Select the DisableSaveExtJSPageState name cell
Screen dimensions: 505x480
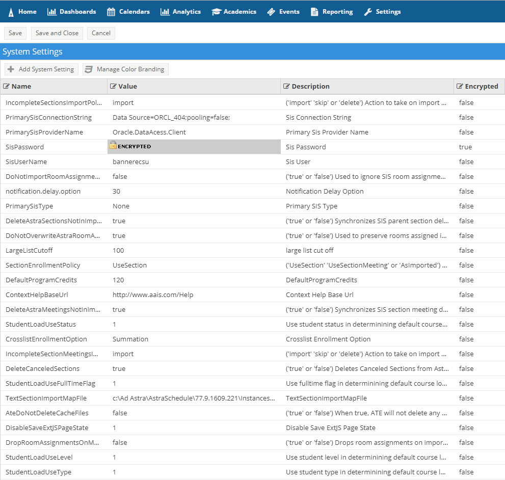54,428
